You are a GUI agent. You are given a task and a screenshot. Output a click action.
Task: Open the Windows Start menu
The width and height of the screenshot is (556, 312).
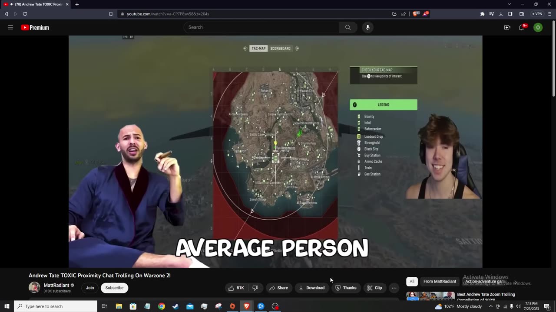[7, 306]
